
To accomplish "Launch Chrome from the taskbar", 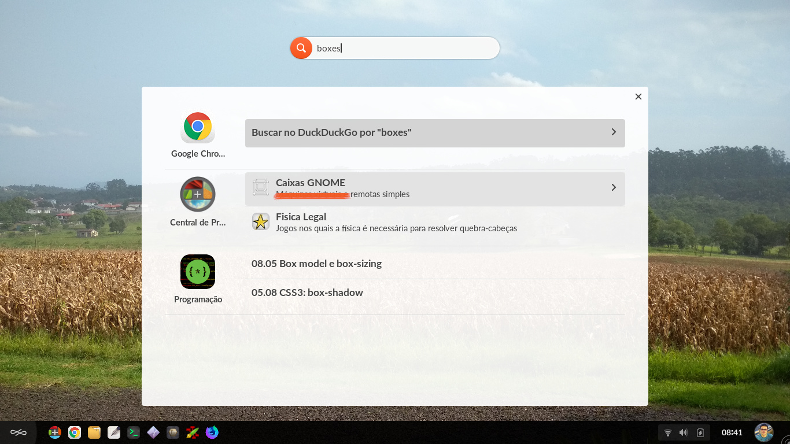I will tap(75, 432).
